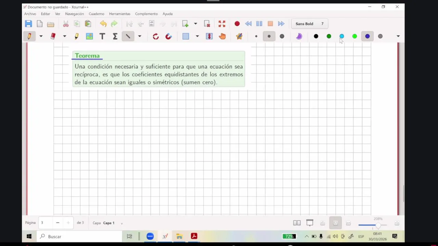
Task: Select the Pen tool
Action: click(x=29, y=36)
